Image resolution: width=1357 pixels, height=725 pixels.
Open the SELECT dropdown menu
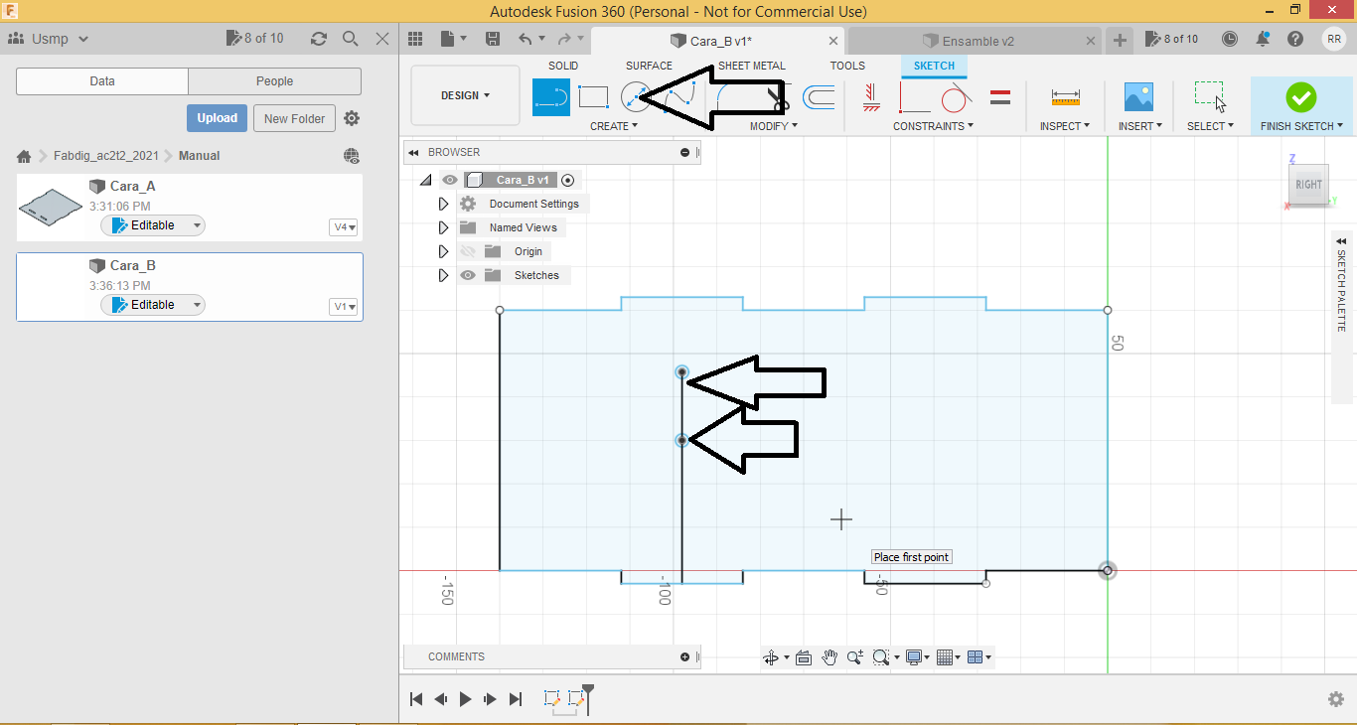point(1210,126)
